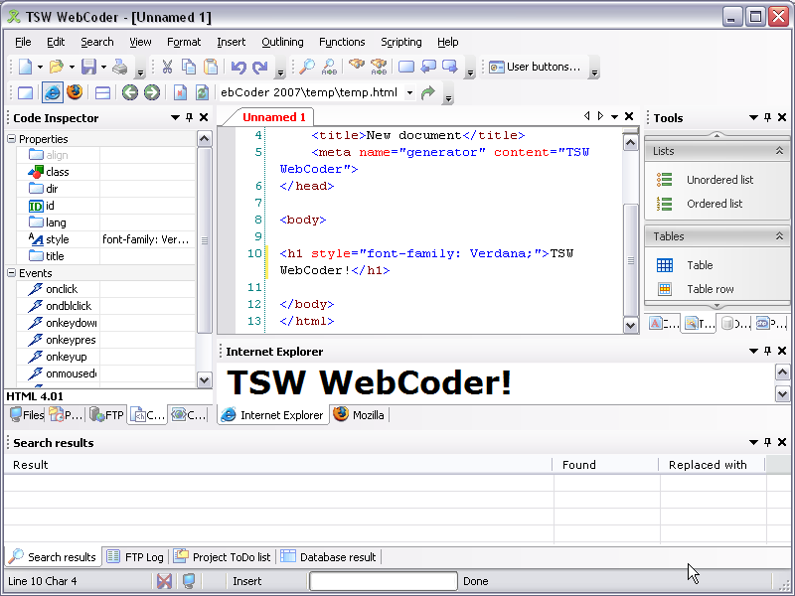Click the status bar empty input field

pos(384,581)
